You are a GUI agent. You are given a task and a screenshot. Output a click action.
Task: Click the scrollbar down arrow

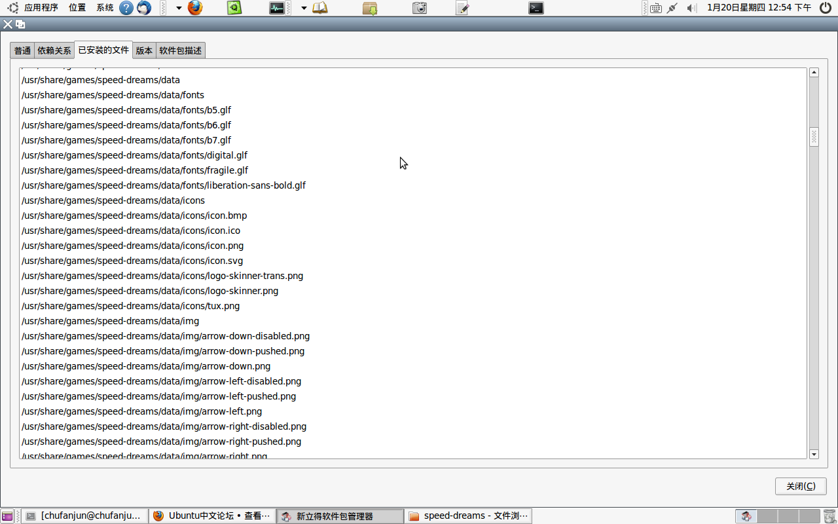click(814, 454)
